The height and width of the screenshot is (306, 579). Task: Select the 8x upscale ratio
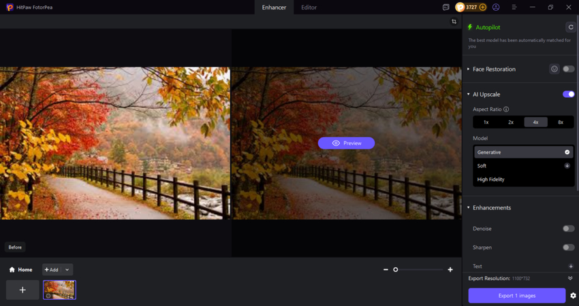[561, 122]
